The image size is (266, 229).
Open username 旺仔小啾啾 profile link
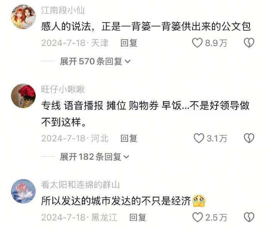point(63,89)
